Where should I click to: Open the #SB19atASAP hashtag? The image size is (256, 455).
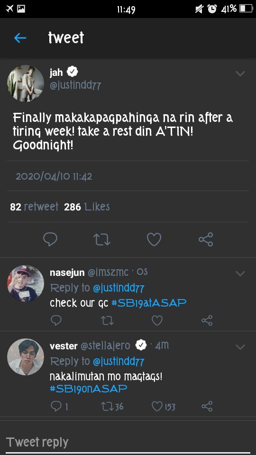pos(149,303)
